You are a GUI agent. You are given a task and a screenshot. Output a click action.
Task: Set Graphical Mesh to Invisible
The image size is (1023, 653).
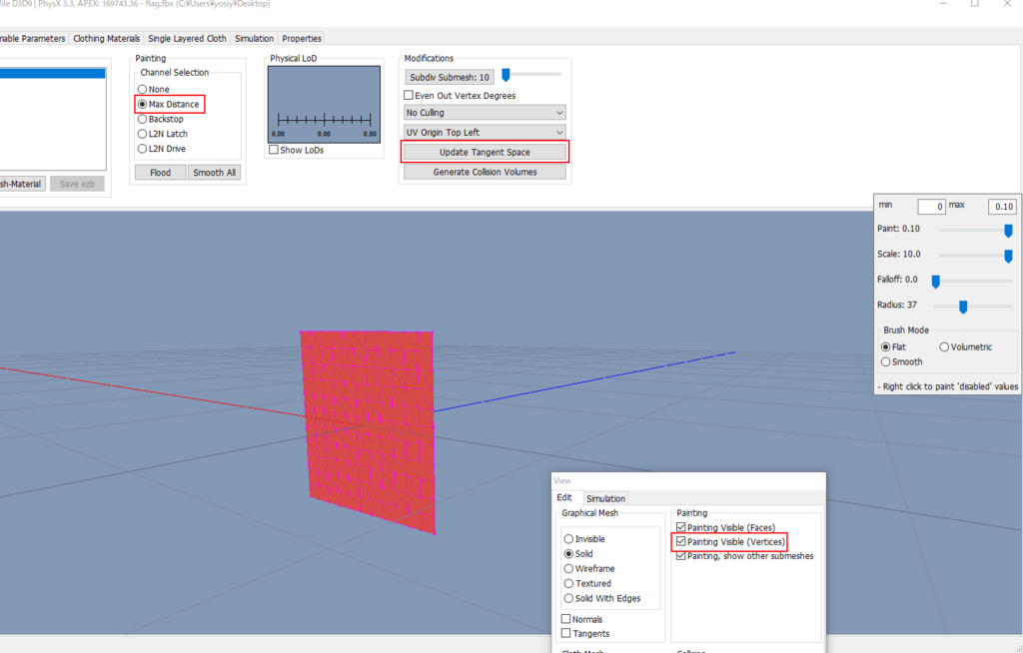(x=568, y=539)
